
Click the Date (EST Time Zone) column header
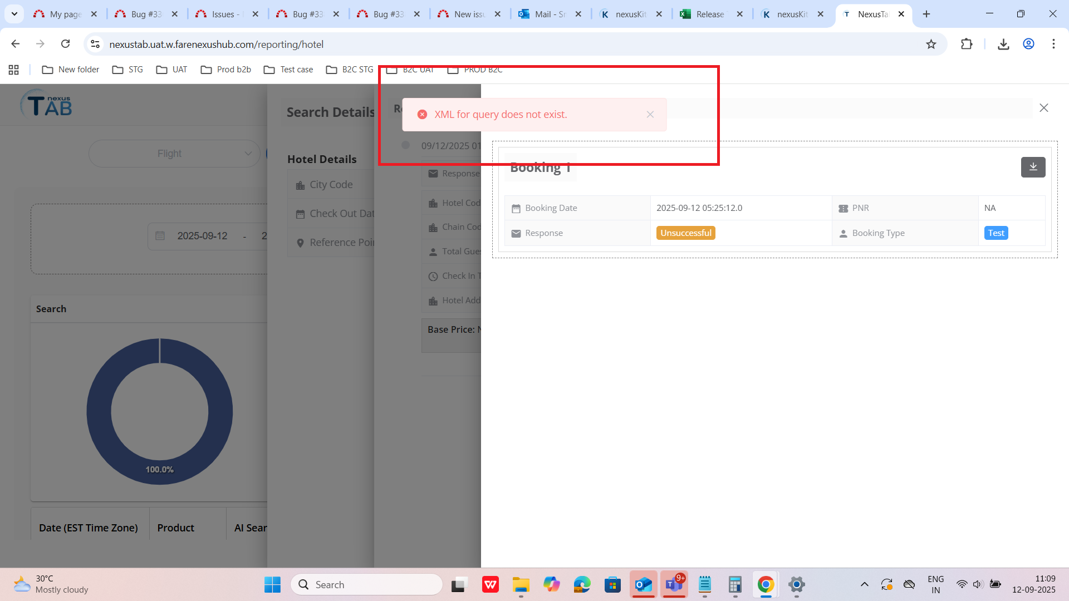(x=89, y=528)
